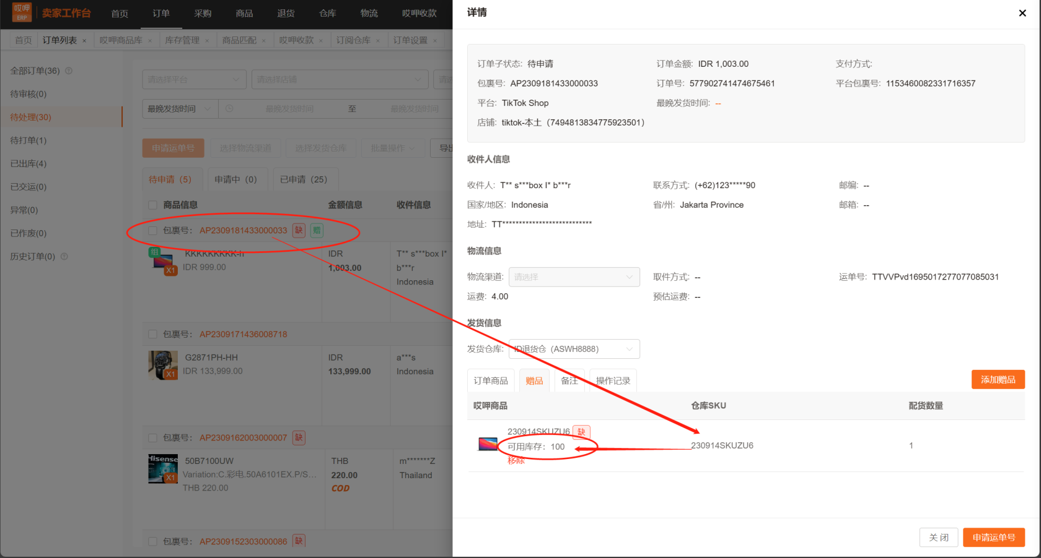Click green 赠 gift badge on package AP2309181433000033
This screenshot has width=1041, height=558.
click(x=317, y=230)
